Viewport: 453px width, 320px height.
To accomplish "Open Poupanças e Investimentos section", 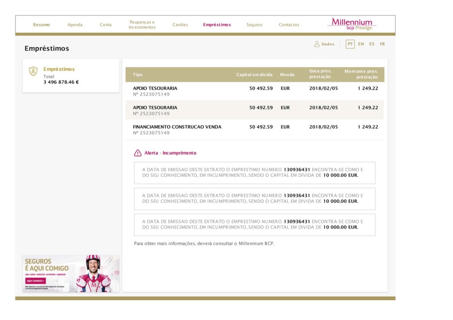I will (142, 24).
